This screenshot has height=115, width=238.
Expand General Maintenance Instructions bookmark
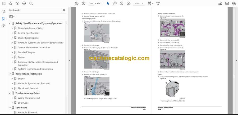click(12, 48)
